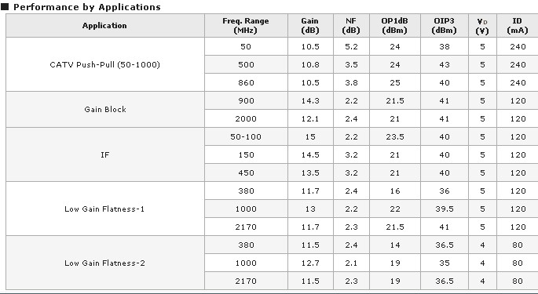Click the ID (mA) column header
The height and width of the screenshot is (294, 538).
pyautogui.click(x=518, y=26)
